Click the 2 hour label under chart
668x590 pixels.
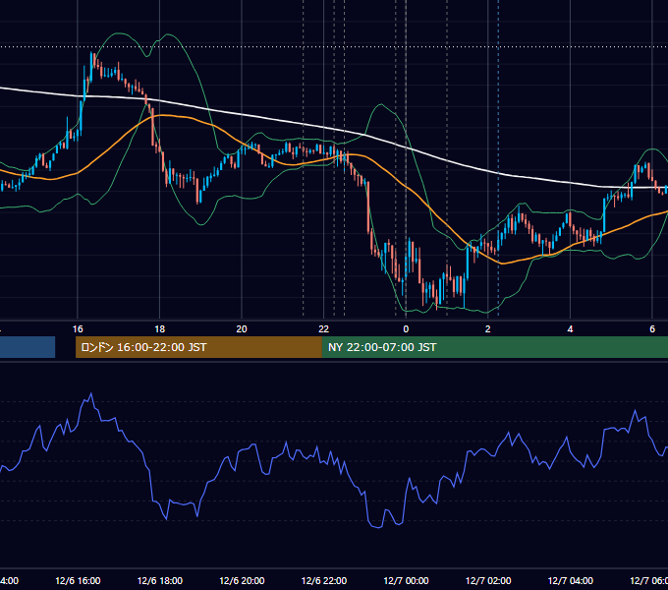(x=488, y=329)
